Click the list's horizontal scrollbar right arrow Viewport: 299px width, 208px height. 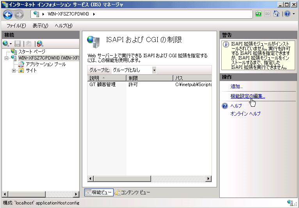(x=208, y=178)
